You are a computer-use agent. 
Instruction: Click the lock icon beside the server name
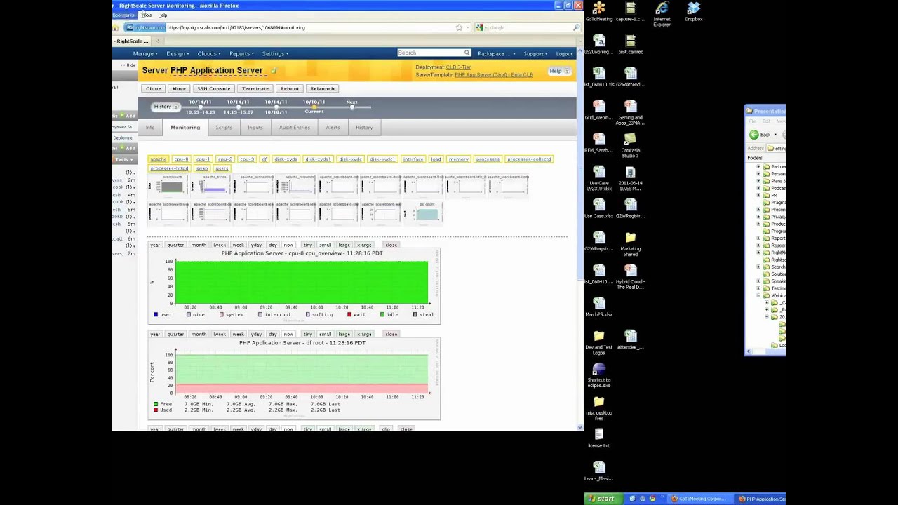[x=274, y=71]
